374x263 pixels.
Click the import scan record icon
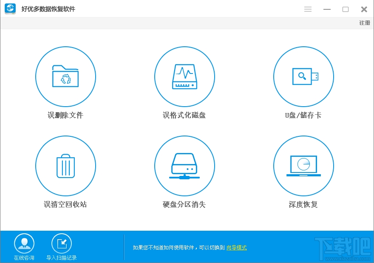(x=62, y=243)
